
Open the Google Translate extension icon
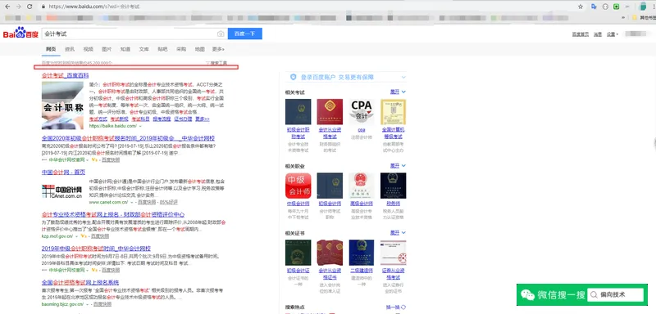[x=594, y=7]
